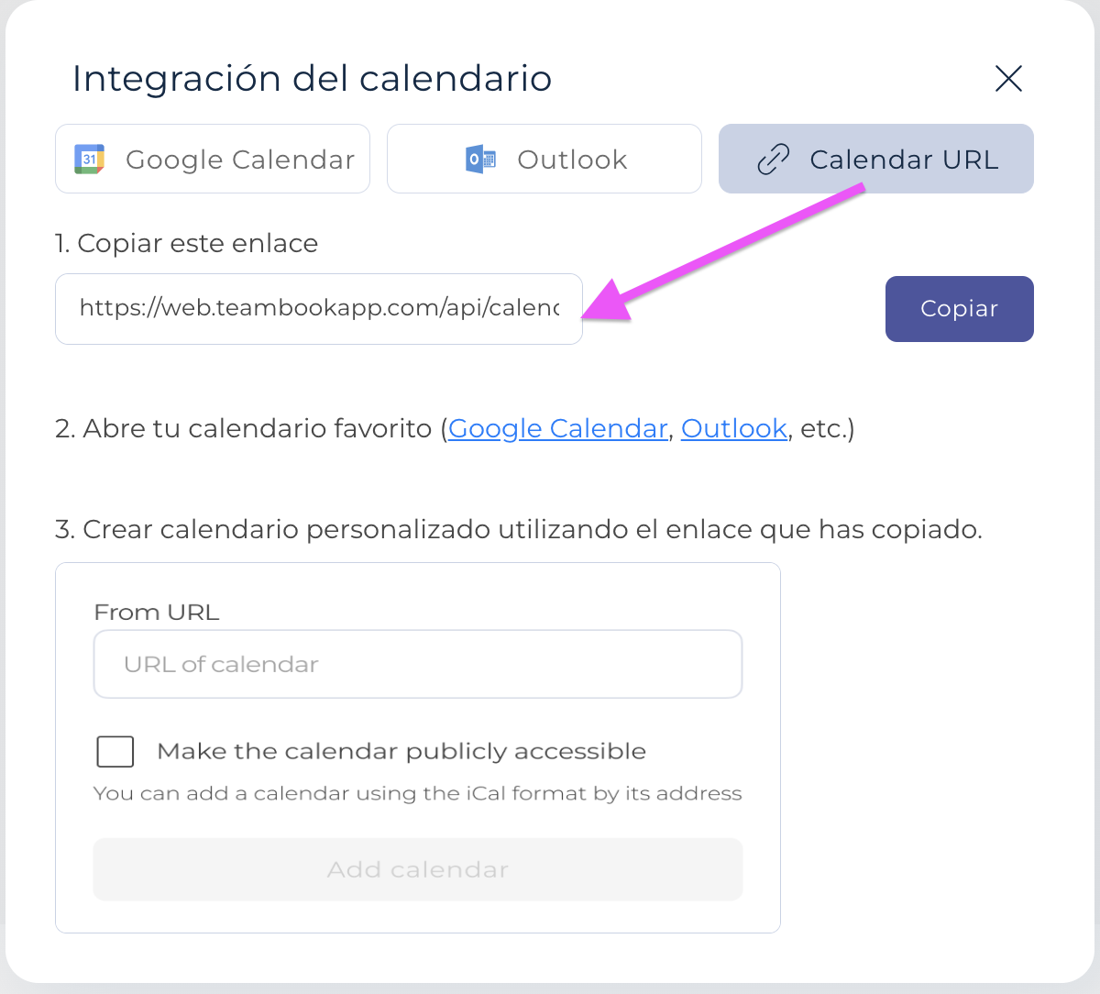Click the teambookapp calendar link field
1100x994 pixels.
tap(319, 309)
